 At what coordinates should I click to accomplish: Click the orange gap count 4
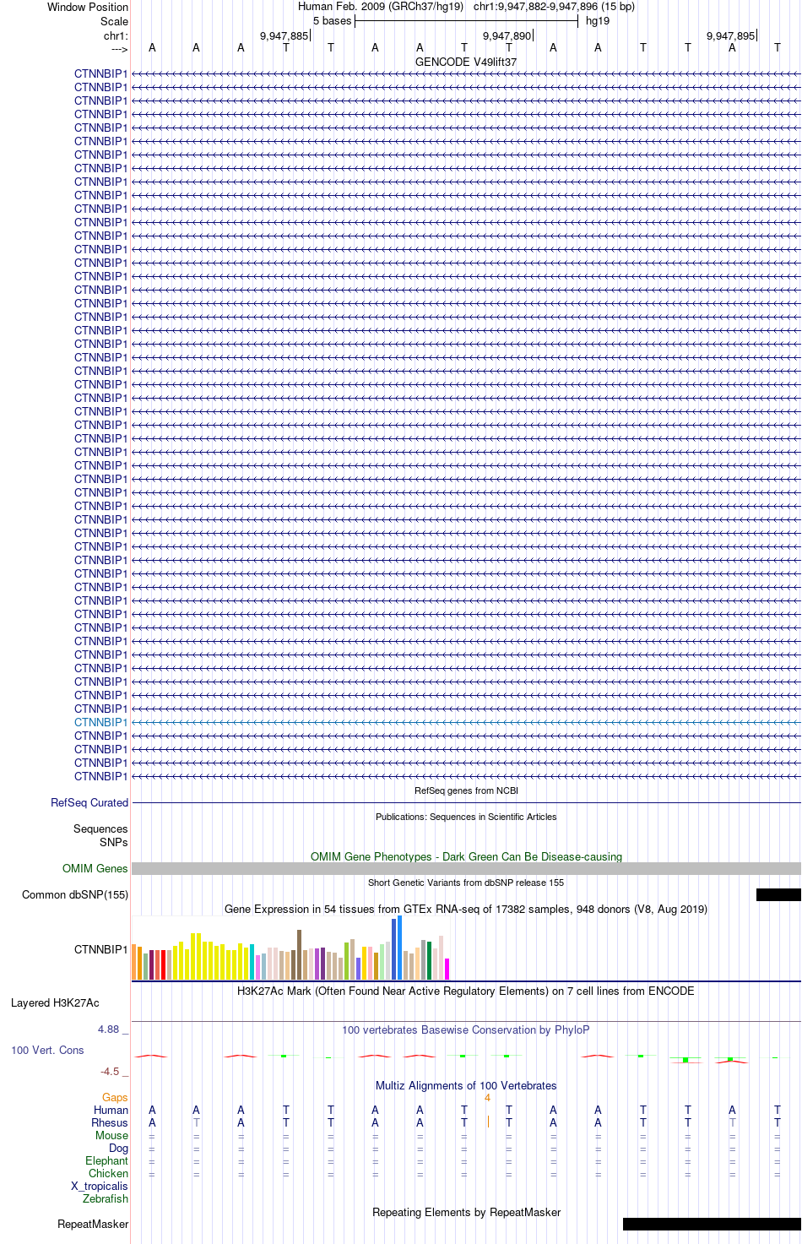[488, 1097]
